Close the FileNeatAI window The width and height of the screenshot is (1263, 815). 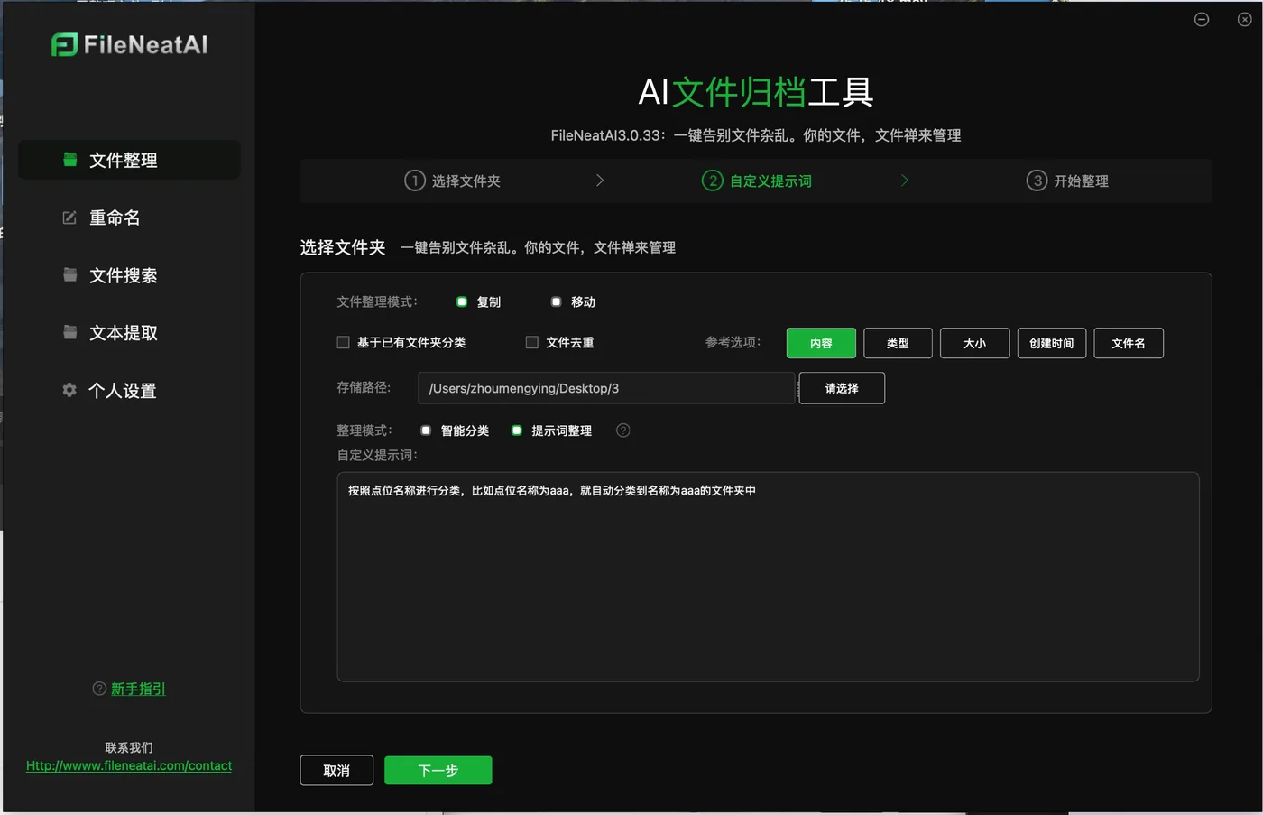[1244, 19]
